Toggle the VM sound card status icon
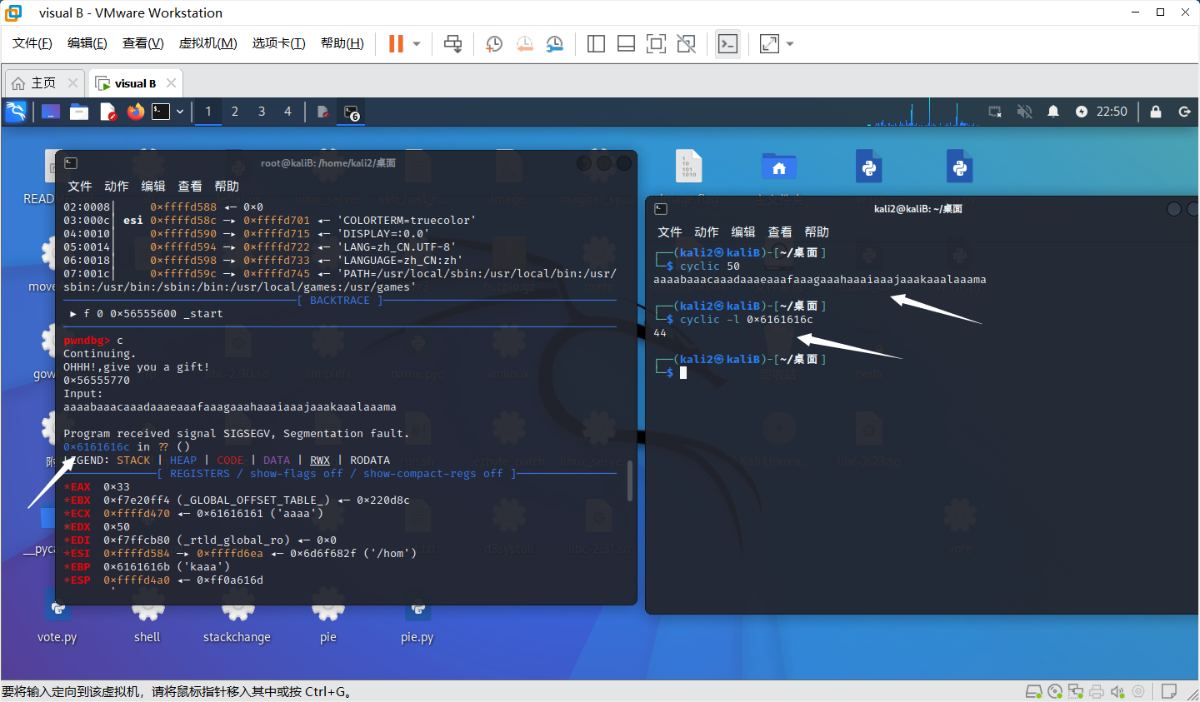 tap(1117, 691)
